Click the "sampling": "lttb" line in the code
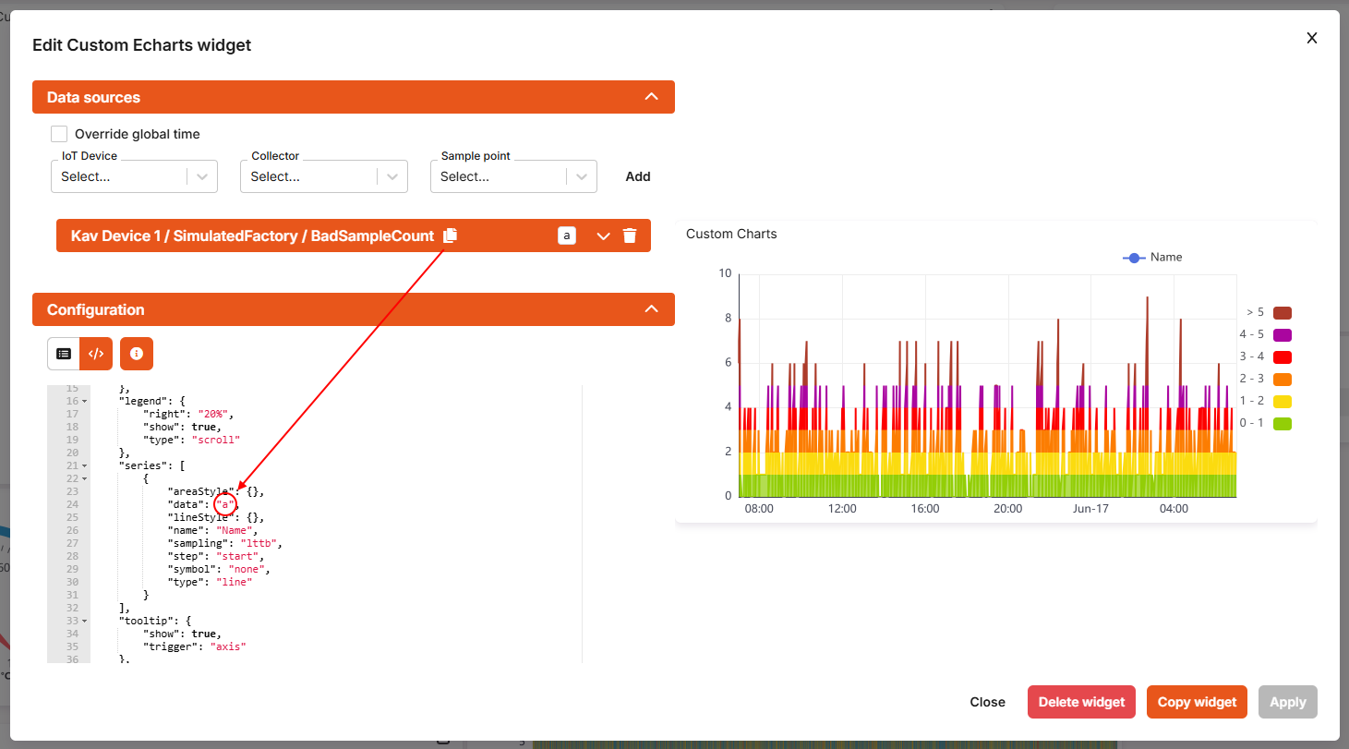Screen dimensions: 1349x749 click(x=225, y=543)
